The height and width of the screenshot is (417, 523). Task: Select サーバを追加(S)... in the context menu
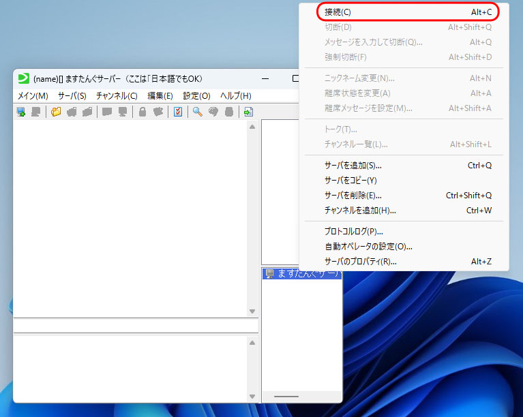click(x=353, y=166)
